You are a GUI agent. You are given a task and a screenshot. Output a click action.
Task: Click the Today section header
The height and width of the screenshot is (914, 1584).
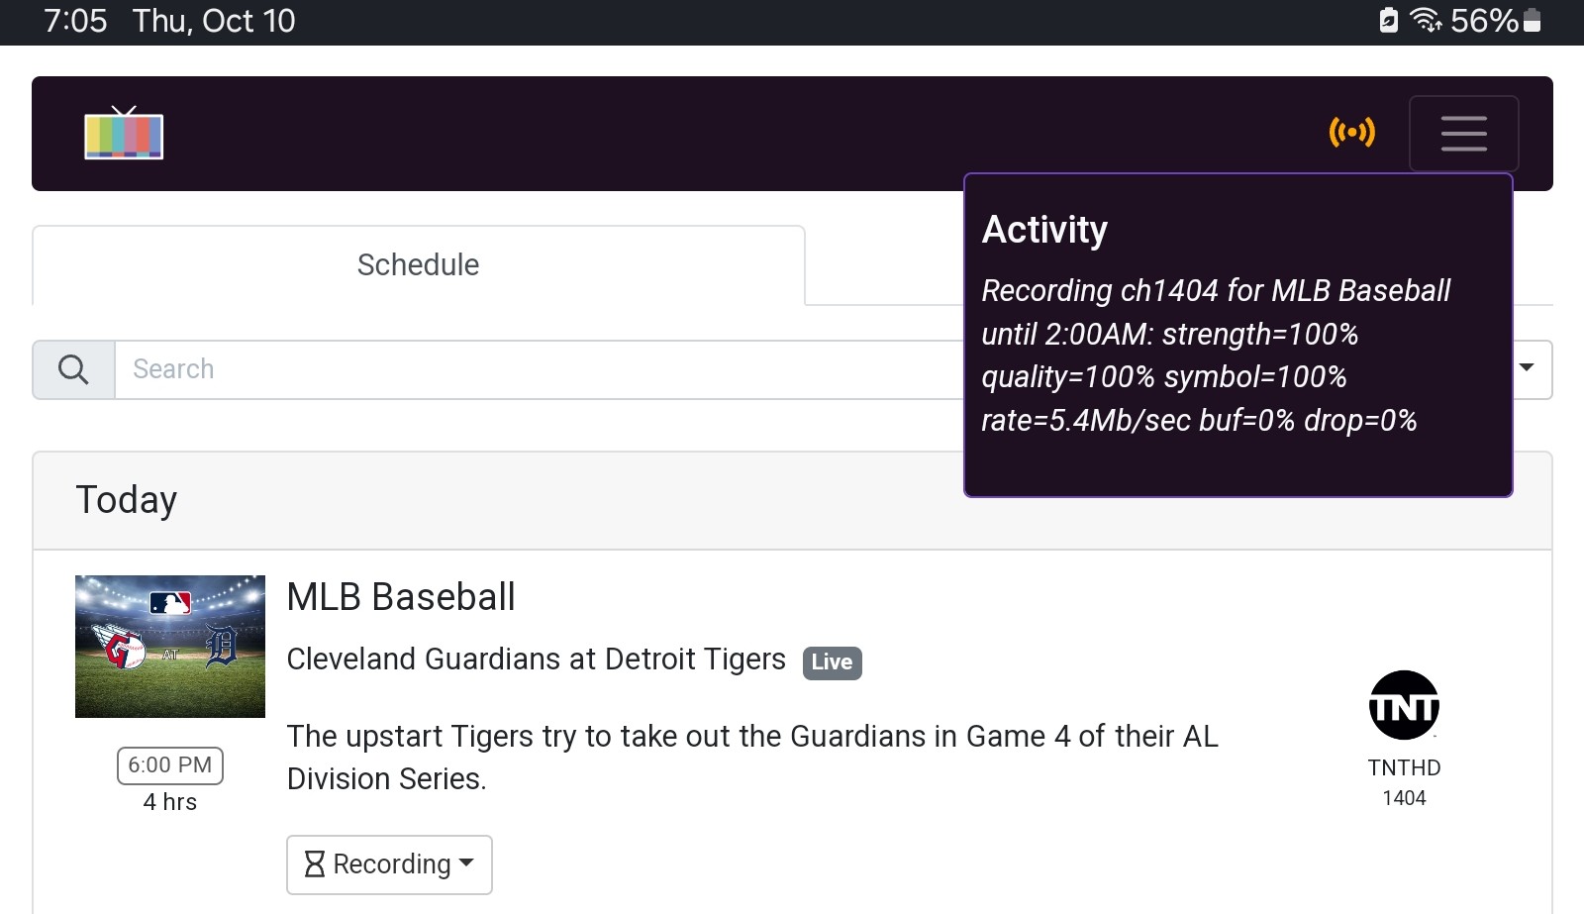(127, 500)
